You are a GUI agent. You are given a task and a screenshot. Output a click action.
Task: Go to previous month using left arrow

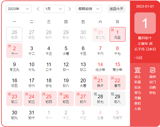tap(38, 9)
